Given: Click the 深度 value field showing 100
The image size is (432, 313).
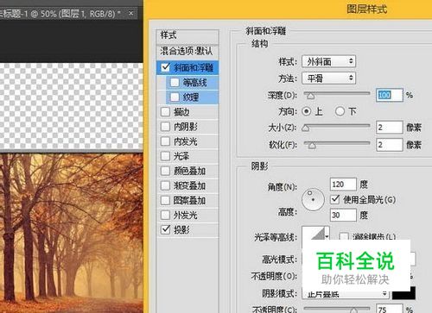Looking at the screenshot, I should 389,95.
